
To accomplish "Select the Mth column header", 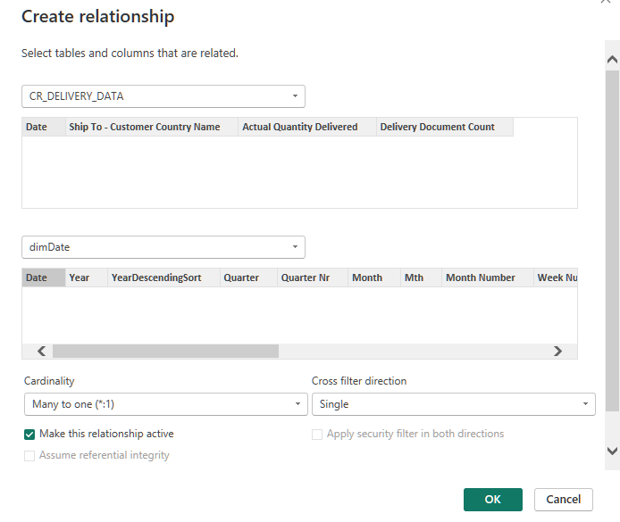I will pyautogui.click(x=421, y=278).
